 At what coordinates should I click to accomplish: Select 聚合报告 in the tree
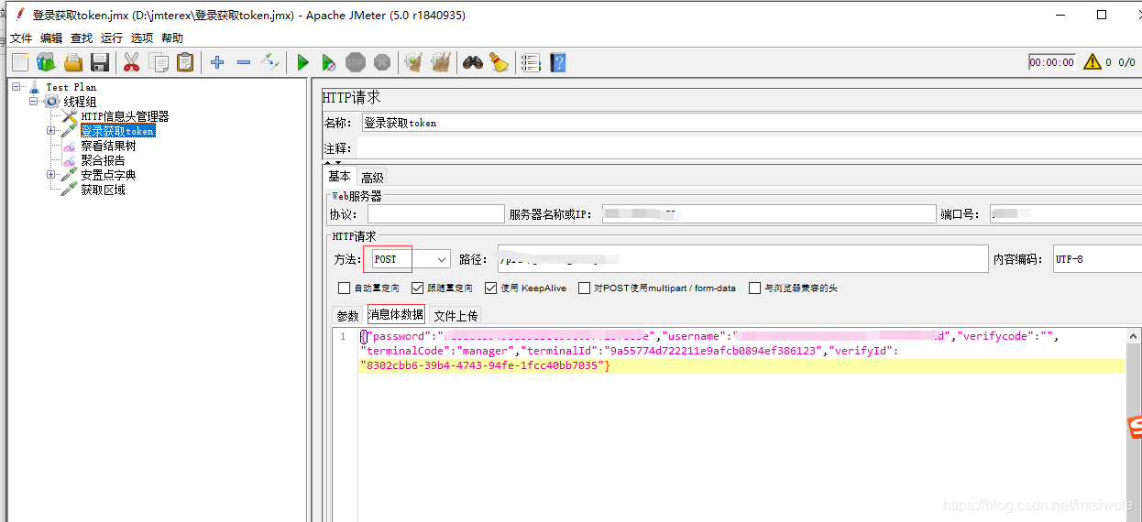(x=103, y=160)
